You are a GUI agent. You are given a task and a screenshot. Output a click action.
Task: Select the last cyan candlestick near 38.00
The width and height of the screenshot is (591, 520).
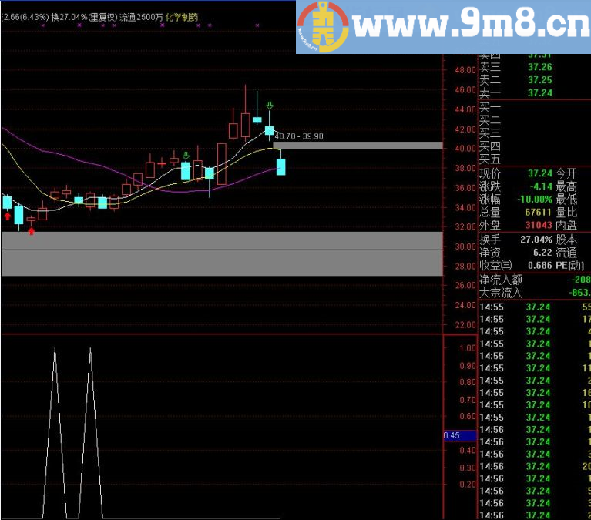point(280,166)
